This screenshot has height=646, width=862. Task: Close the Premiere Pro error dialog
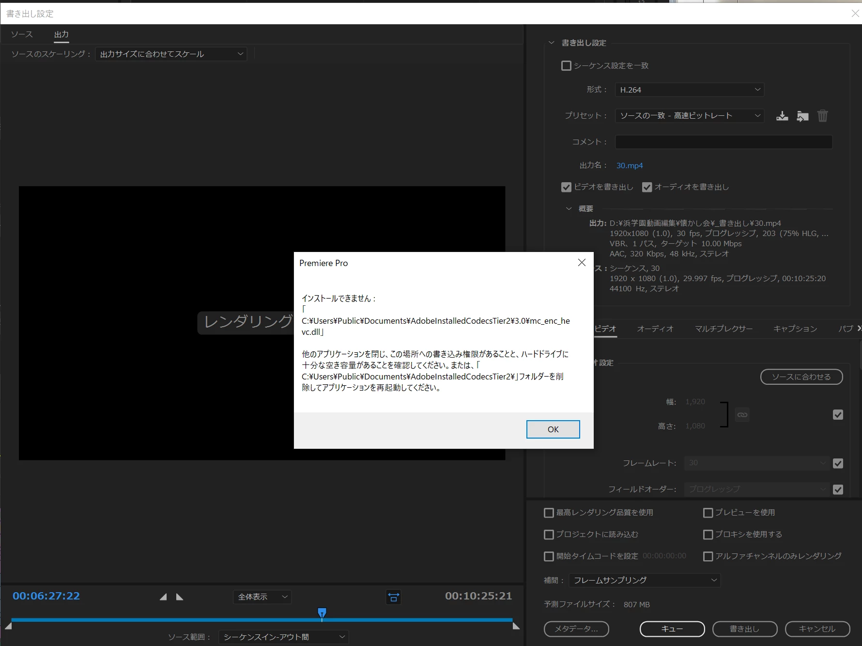pos(582,263)
